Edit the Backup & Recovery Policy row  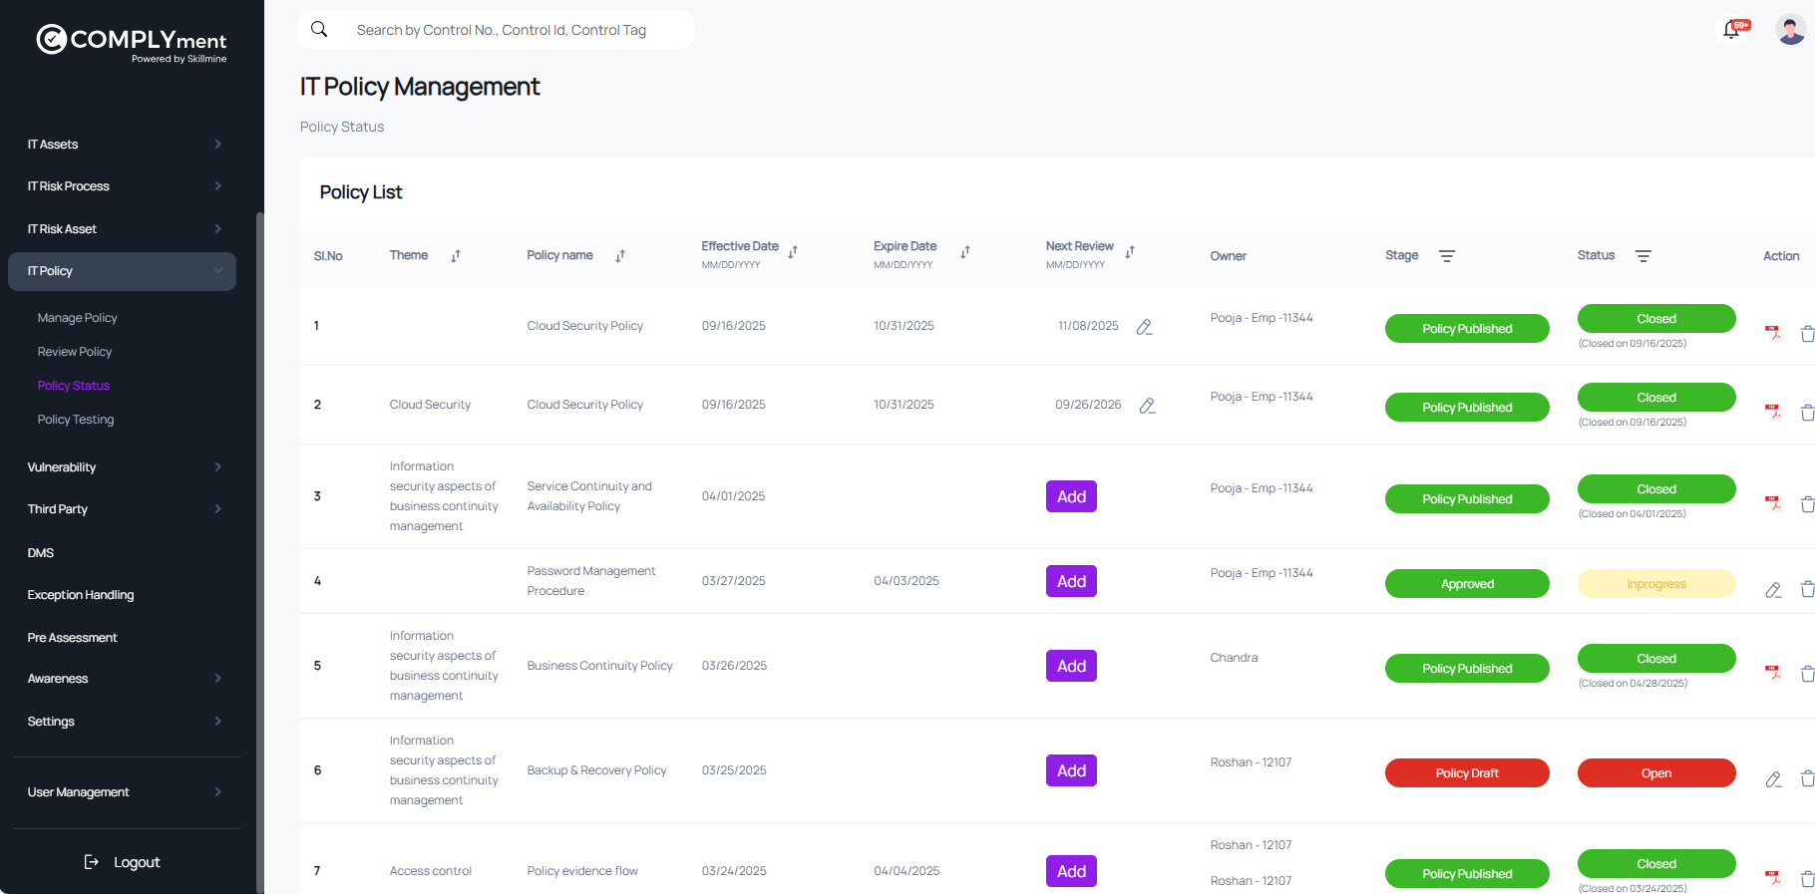[1773, 779]
